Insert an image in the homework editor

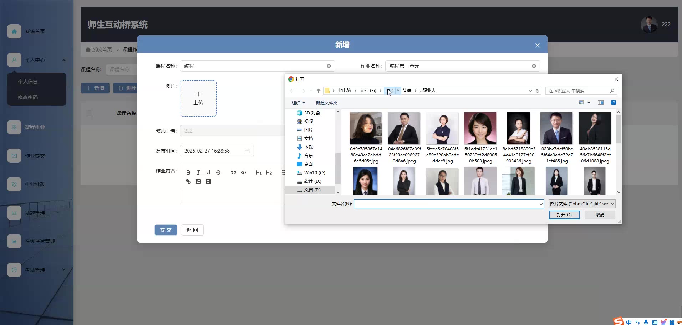(198, 181)
